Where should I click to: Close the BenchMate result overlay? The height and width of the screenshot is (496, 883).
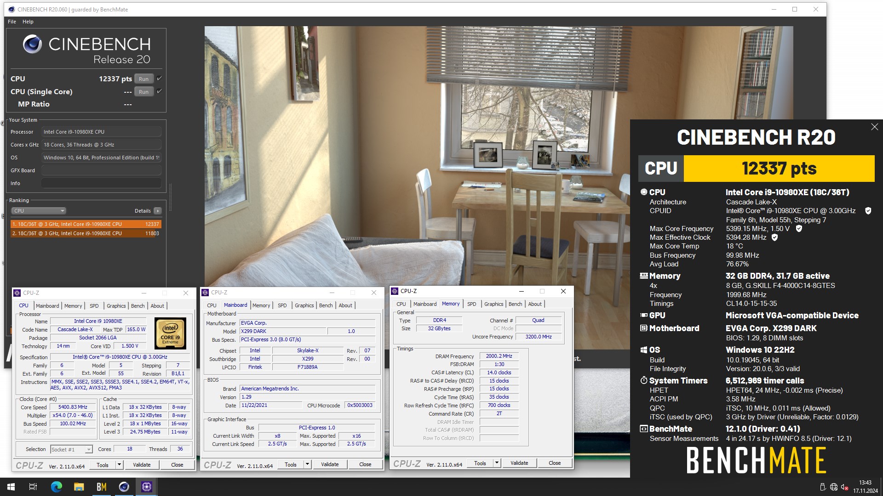pyautogui.click(x=874, y=127)
